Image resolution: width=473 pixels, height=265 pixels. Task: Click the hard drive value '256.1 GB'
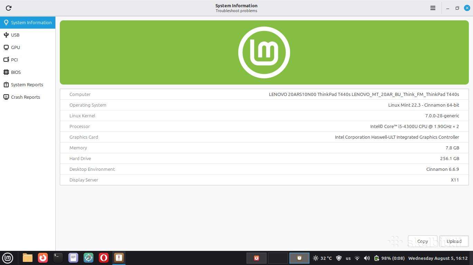pos(449,158)
